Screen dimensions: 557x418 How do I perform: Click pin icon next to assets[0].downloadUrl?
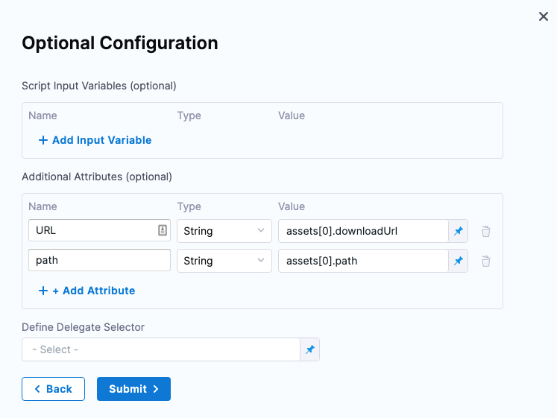(x=459, y=231)
